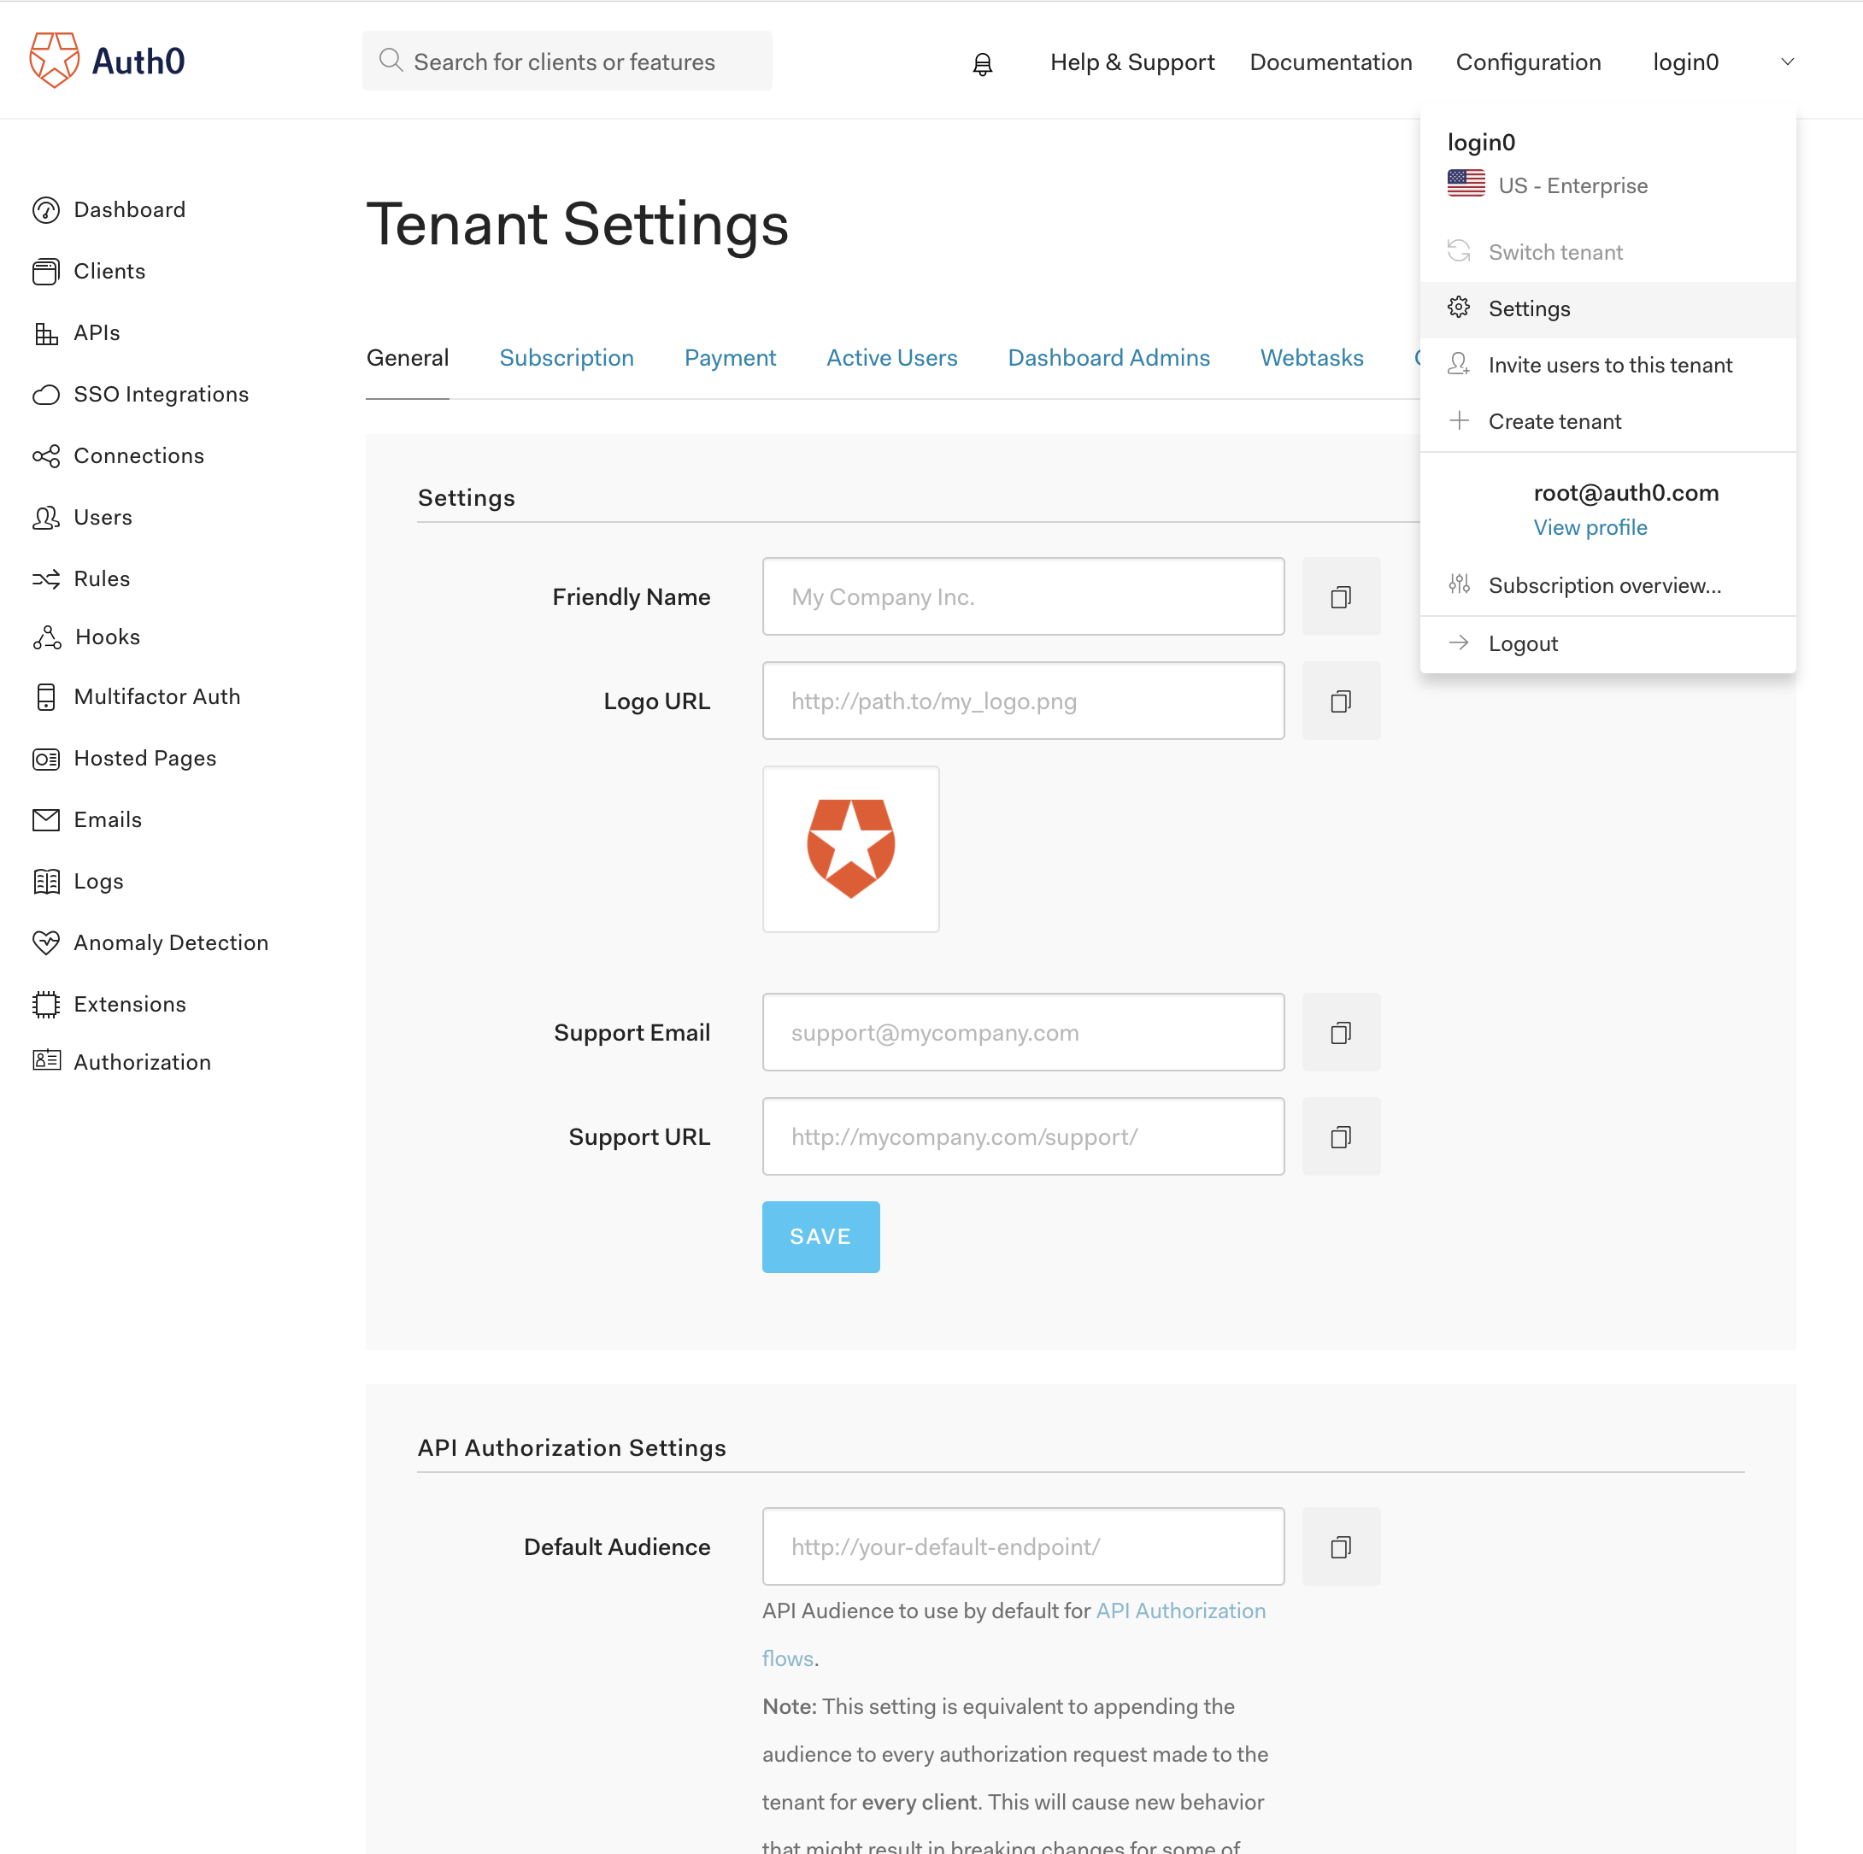Switch to the Dashboard Admins tab

pos(1108,358)
